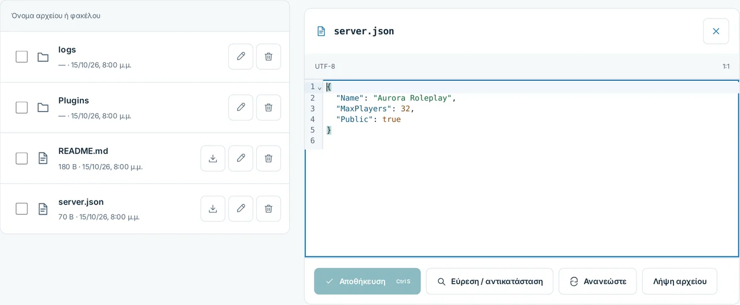Mark the server.json checkbox
Screen dimensions: 740x305
[x=21, y=209]
